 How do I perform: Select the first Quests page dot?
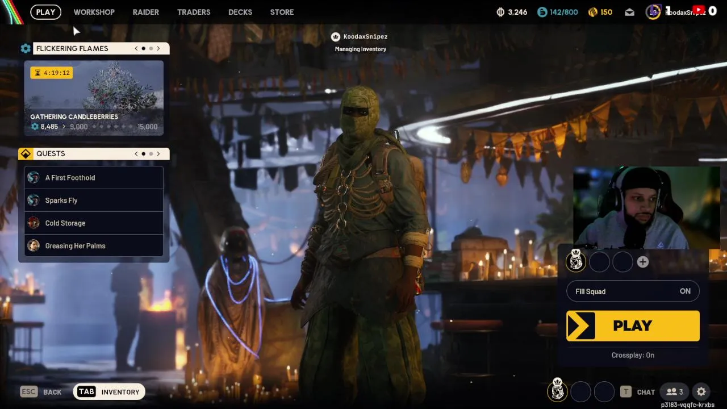click(x=144, y=153)
